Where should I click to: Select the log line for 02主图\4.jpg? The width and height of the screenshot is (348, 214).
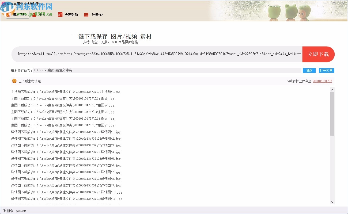[x=63, y=119]
